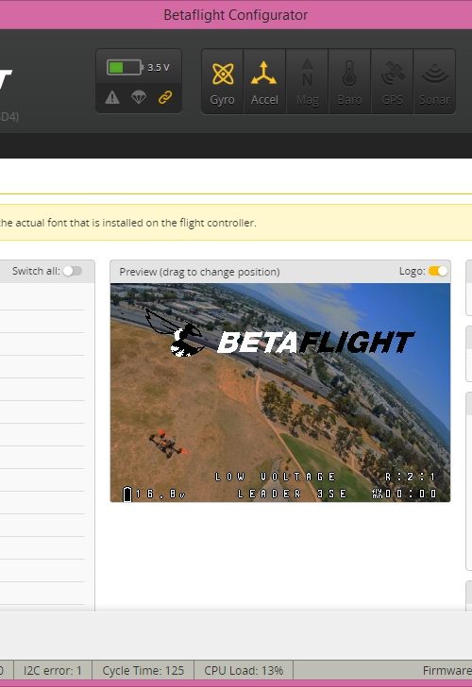472x687 pixels.
Task: Enable the Switch all toggle
Action: (x=73, y=271)
